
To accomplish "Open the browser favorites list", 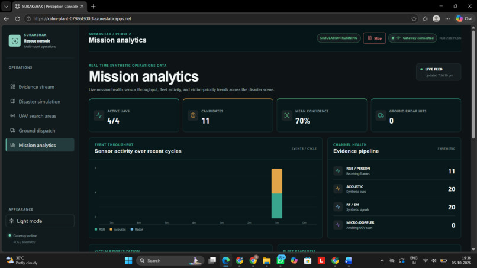I will pos(425,18).
